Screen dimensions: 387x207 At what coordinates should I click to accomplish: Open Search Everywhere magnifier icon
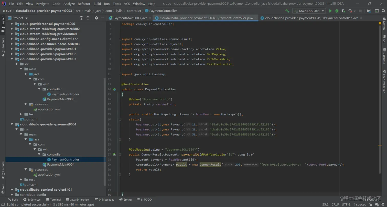coord(384,11)
